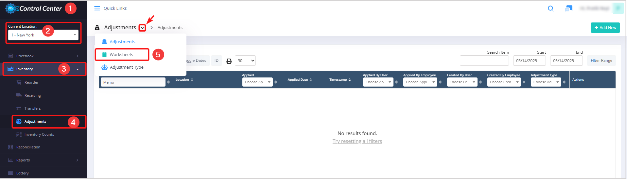The height and width of the screenshot is (179, 627).
Task: Click the Start date field 03/14/2025
Action: click(x=530, y=61)
